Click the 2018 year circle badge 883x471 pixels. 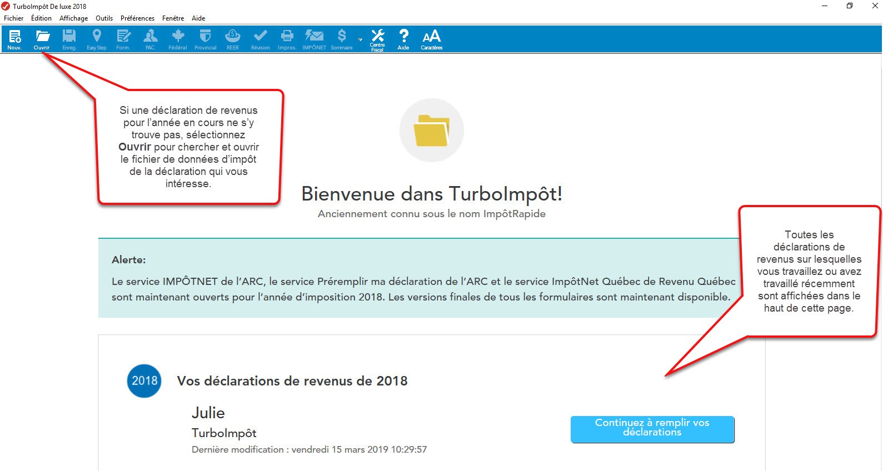[x=144, y=380]
